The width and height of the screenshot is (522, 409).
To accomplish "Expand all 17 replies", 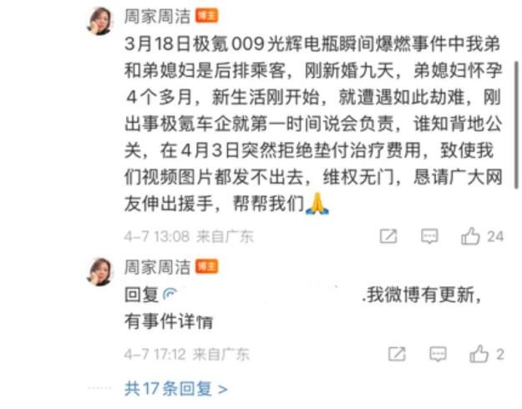I will click(x=175, y=389).
